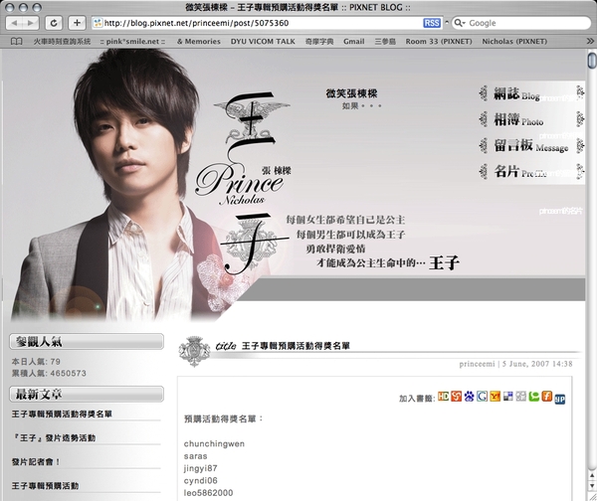597x501 pixels.
Task: Open the 三參島 bookmark
Action: [385, 42]
